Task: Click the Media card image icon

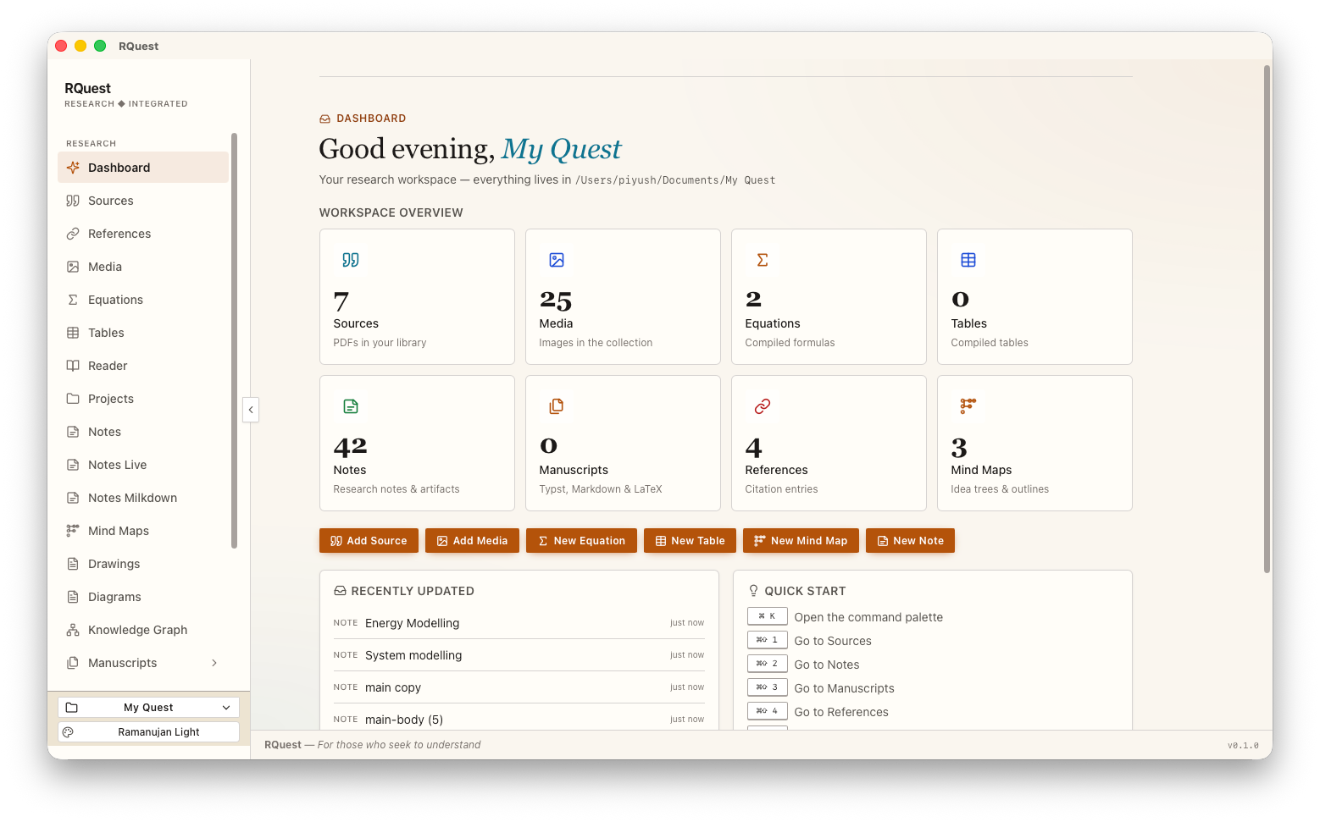Action: [557, 260]
